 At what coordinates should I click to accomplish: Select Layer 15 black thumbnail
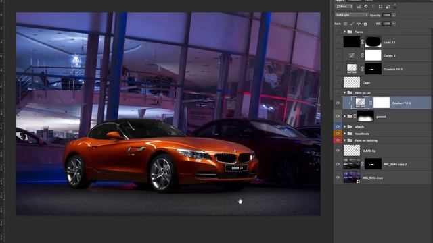pos(352,42)
